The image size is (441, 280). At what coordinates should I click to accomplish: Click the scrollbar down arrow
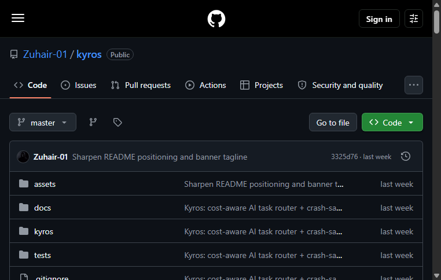click(x=436, y=275)
